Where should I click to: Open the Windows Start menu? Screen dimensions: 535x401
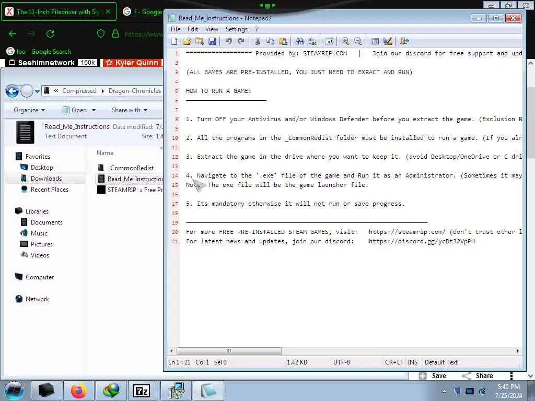click(x=14, y=390)
